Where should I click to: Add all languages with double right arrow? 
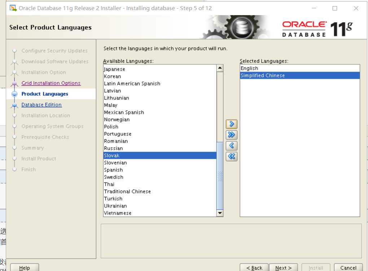tap(231, 135)
